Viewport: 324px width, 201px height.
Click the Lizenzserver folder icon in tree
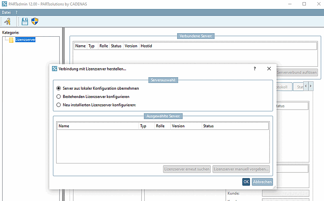pos(11,40)
